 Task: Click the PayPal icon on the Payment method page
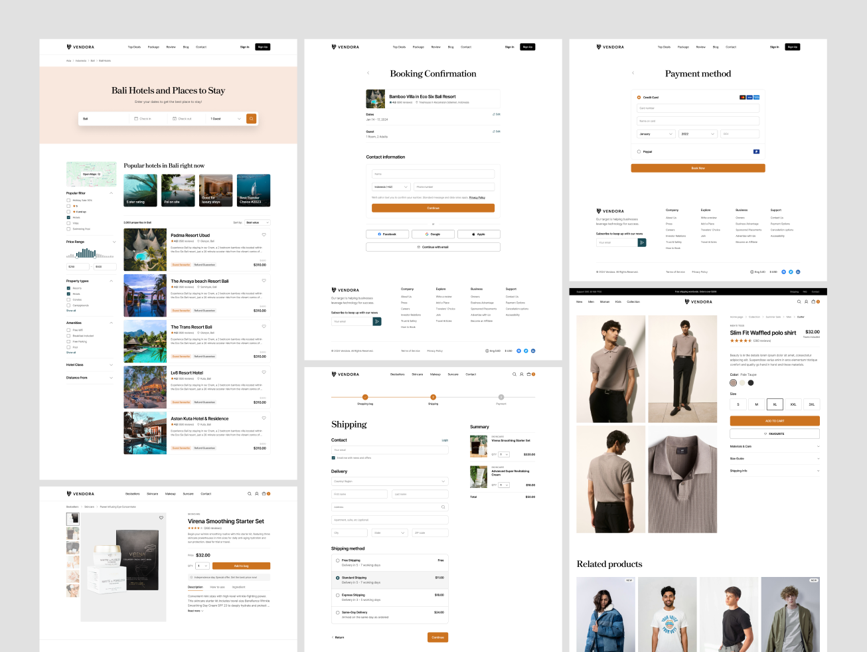(757, 151)
